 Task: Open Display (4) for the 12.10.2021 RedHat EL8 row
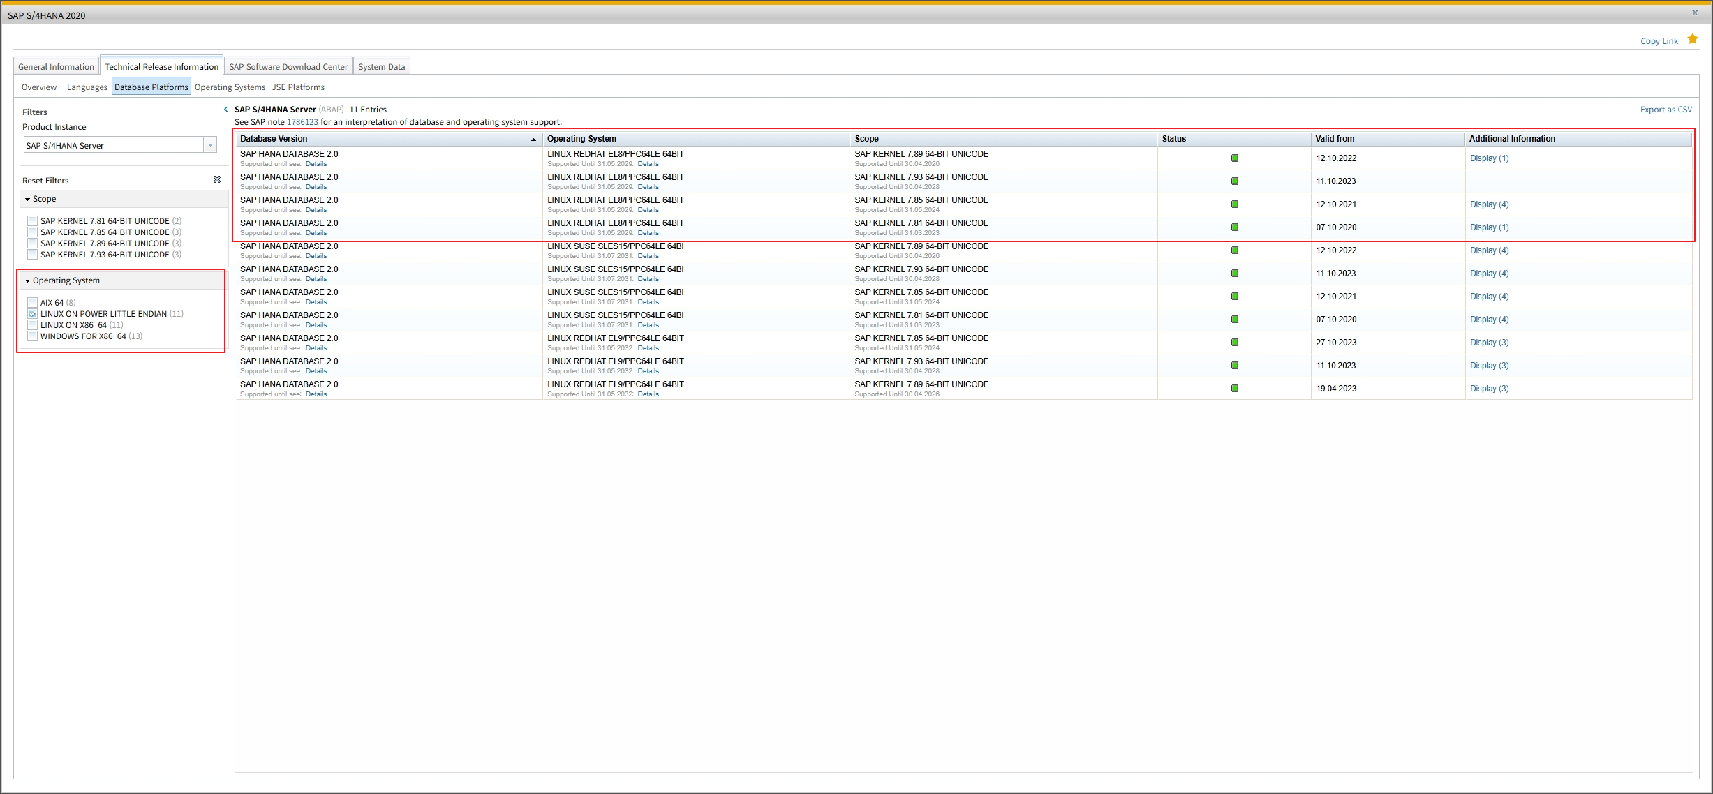coord(1489,204)
